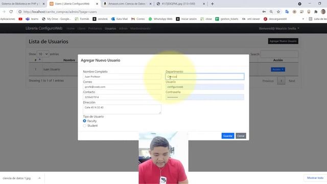Switch to the Sistema de Biblioteca en PHP tab
The height and width of the screenshot is (184, 327).
21,4
